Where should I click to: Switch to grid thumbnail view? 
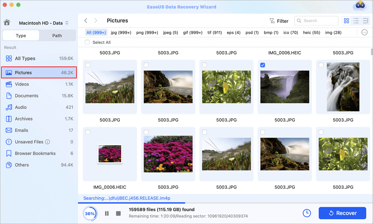(347, 21)
